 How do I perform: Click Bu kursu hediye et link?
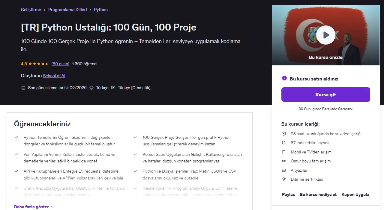[318, 194]
